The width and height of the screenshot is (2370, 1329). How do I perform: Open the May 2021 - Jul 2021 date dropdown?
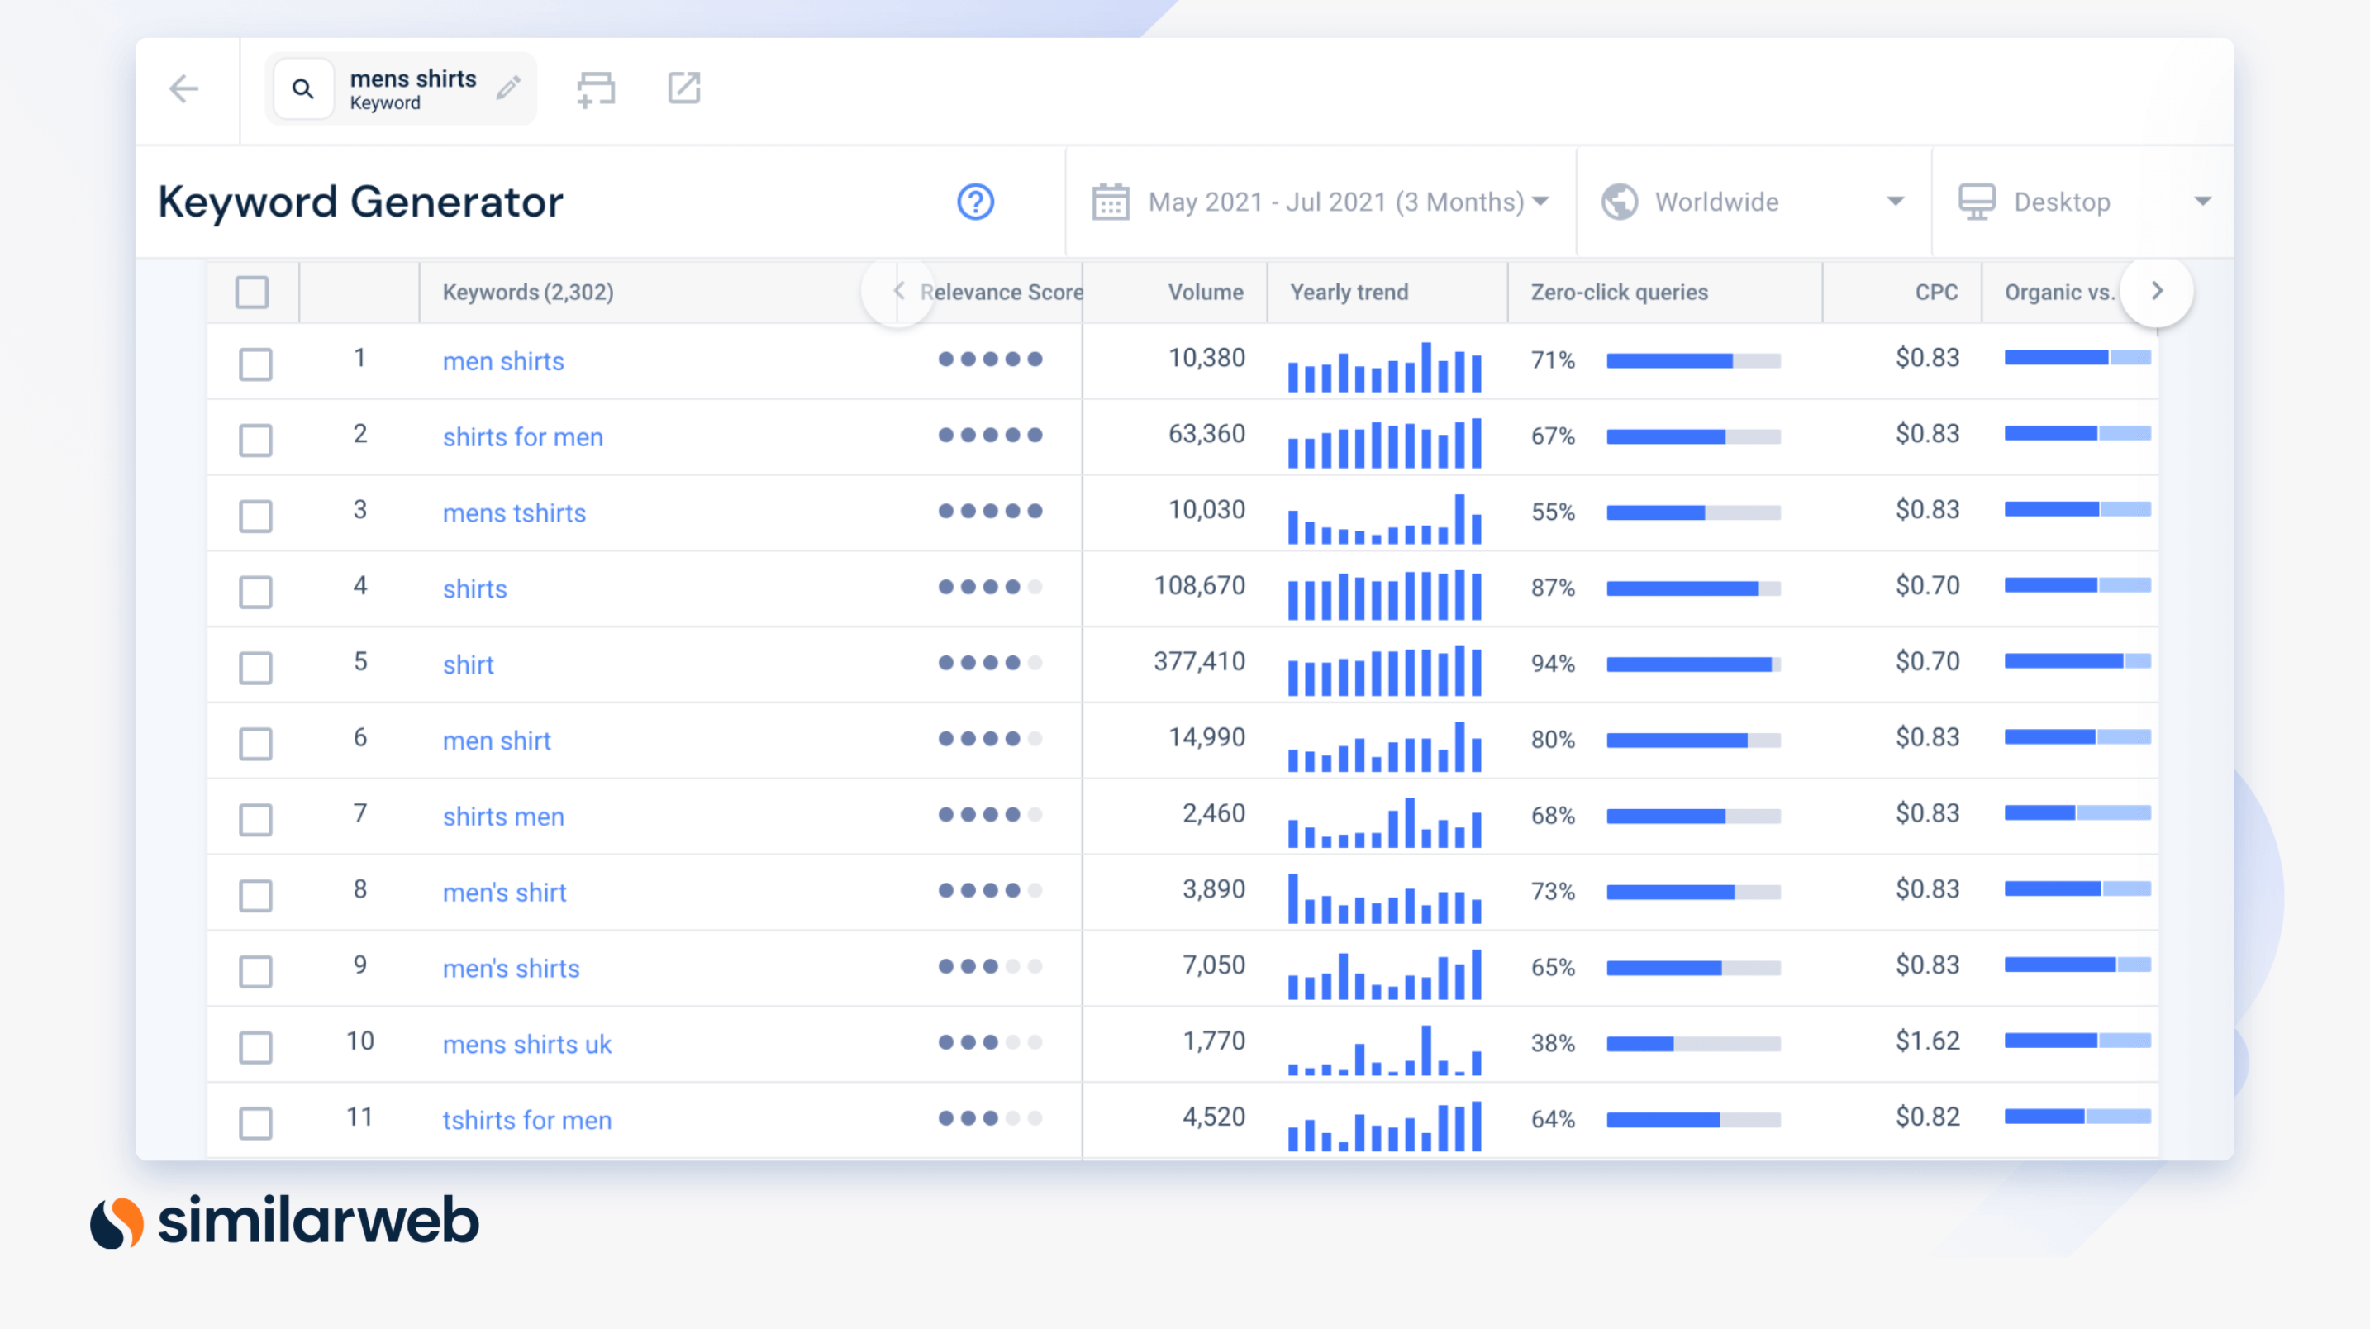[x=1321, y=202]
